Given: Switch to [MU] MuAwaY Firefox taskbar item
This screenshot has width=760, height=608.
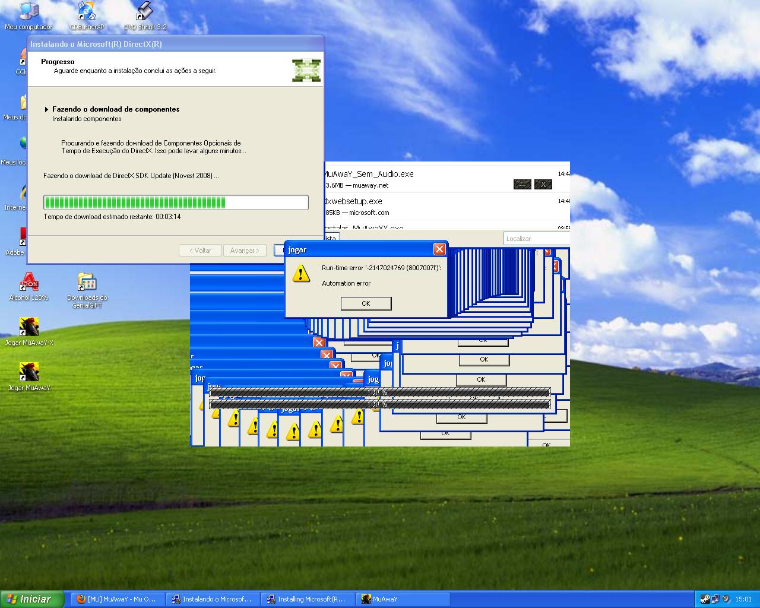Looking at the screenshot, I should point(116,599).
